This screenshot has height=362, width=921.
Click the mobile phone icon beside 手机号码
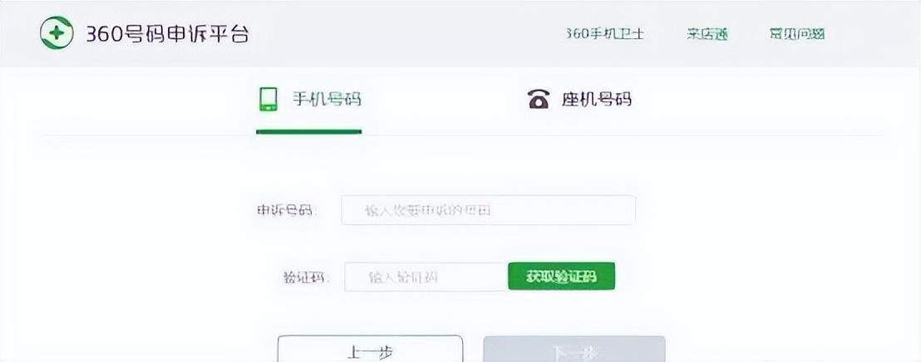(x=268, y=100)
